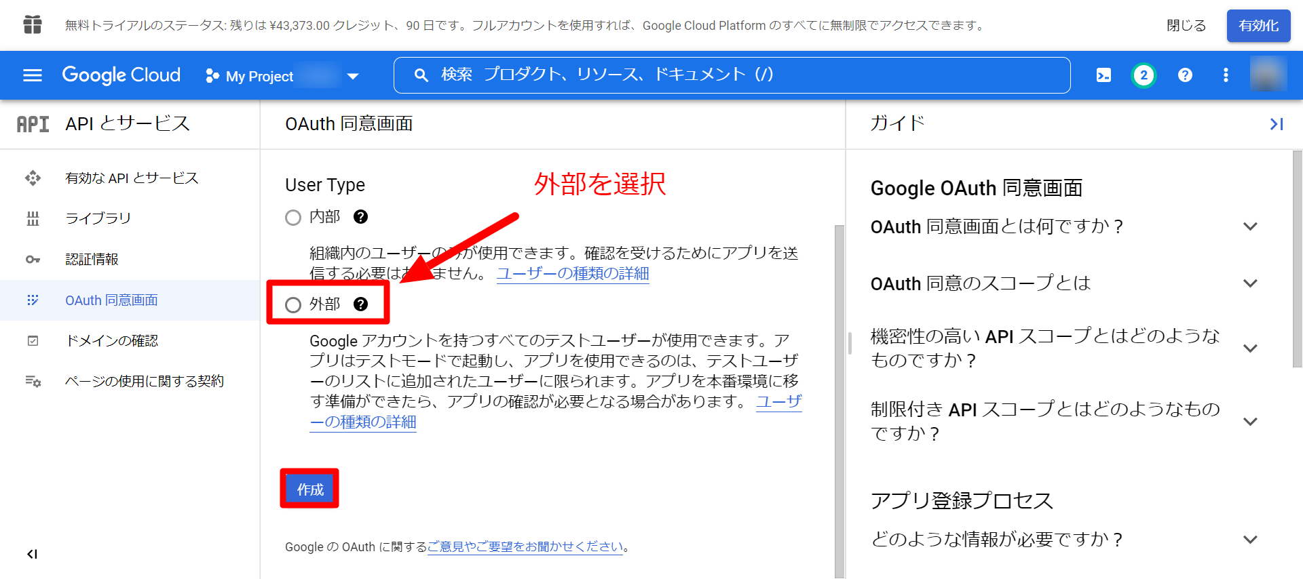The image size is (1303, 579).
Task: Click the ライブラリ icon
Action: pos(33,219)
